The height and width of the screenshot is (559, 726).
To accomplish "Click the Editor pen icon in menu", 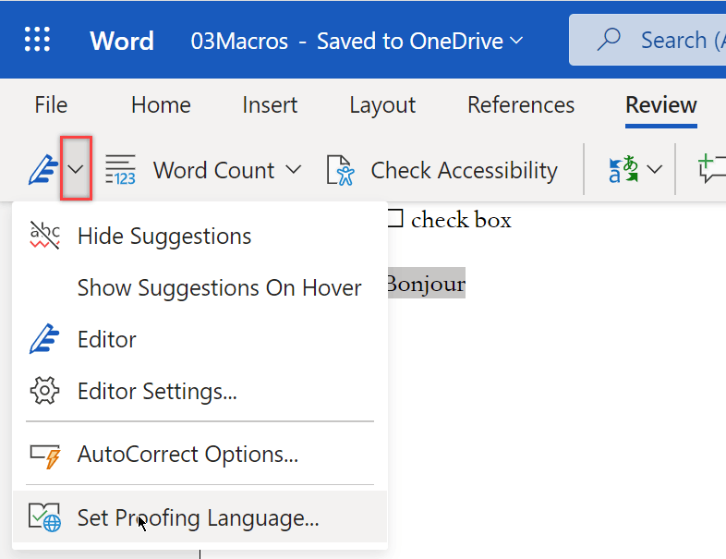I will coord(44,339).
